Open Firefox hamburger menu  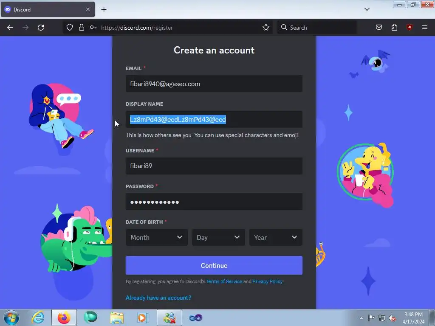tap(425, 27)
